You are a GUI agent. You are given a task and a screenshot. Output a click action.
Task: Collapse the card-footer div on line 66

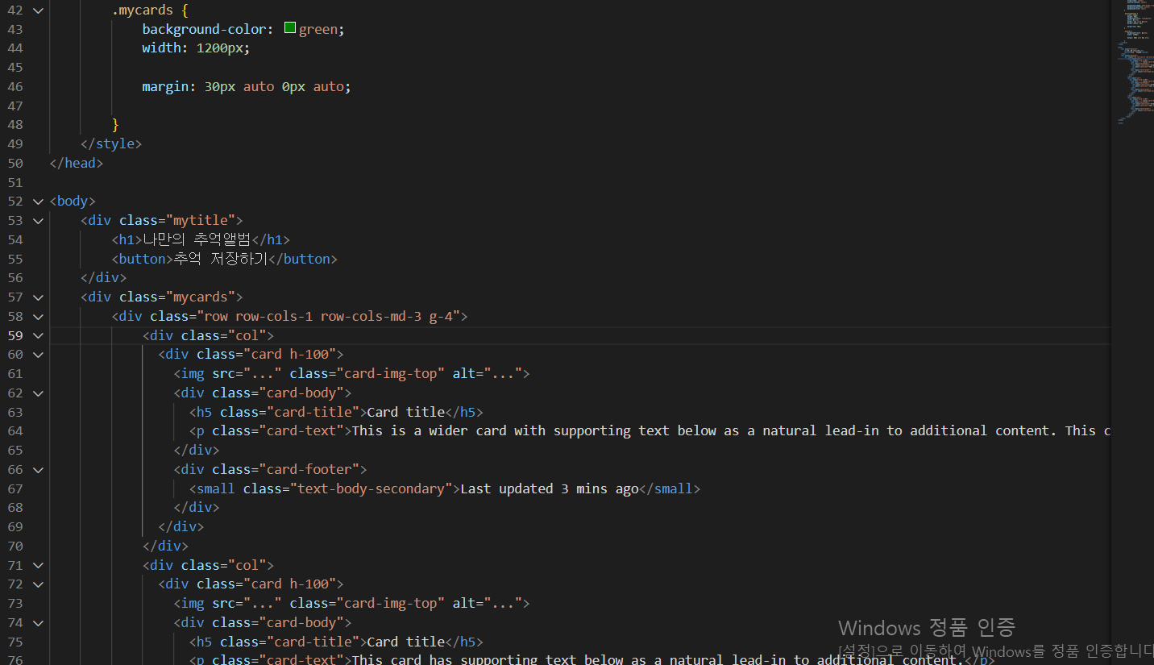click(x=38, y=470)
